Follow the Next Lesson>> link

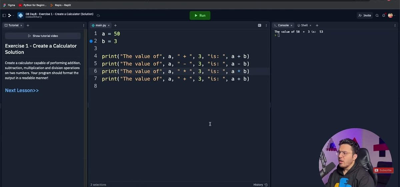pos(22,90)
